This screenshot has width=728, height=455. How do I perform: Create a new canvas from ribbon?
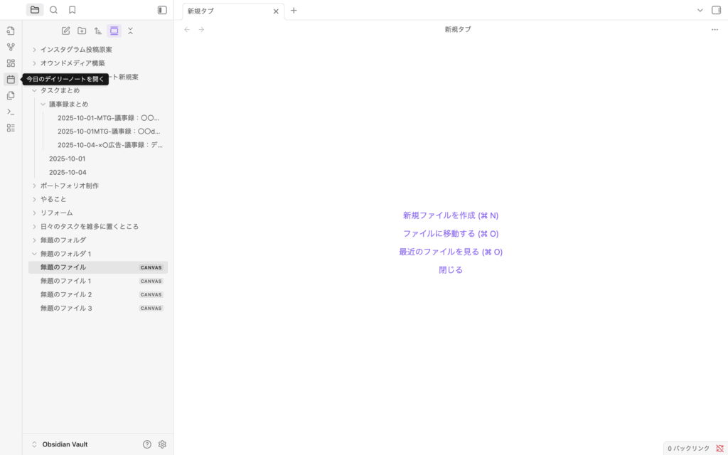(11, 63)
